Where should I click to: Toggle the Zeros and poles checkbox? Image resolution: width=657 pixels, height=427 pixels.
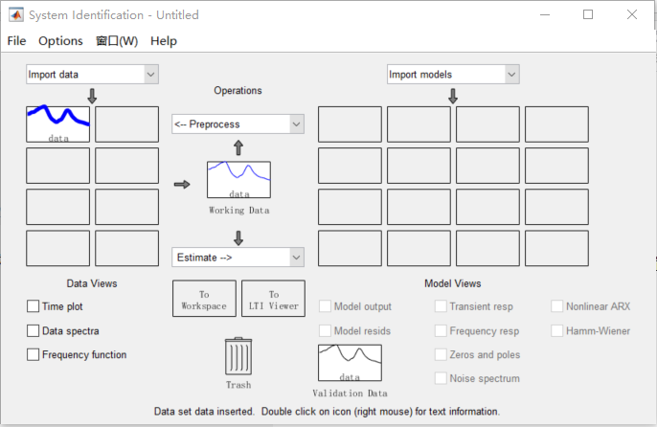point(441,354)
